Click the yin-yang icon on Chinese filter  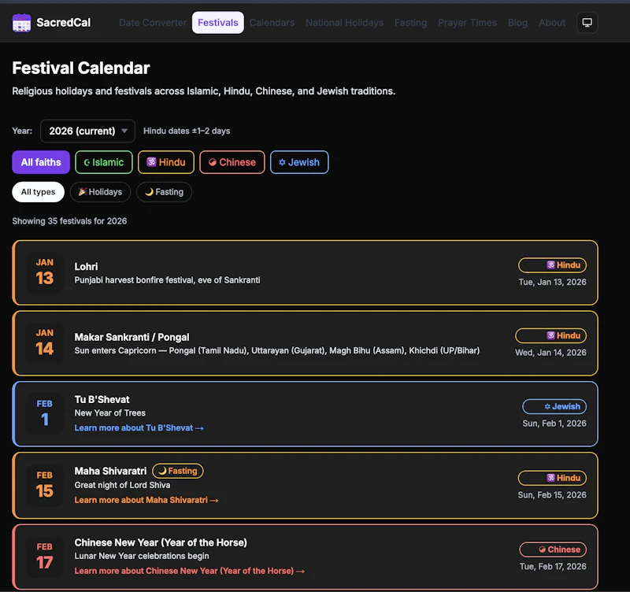[213, 162]
